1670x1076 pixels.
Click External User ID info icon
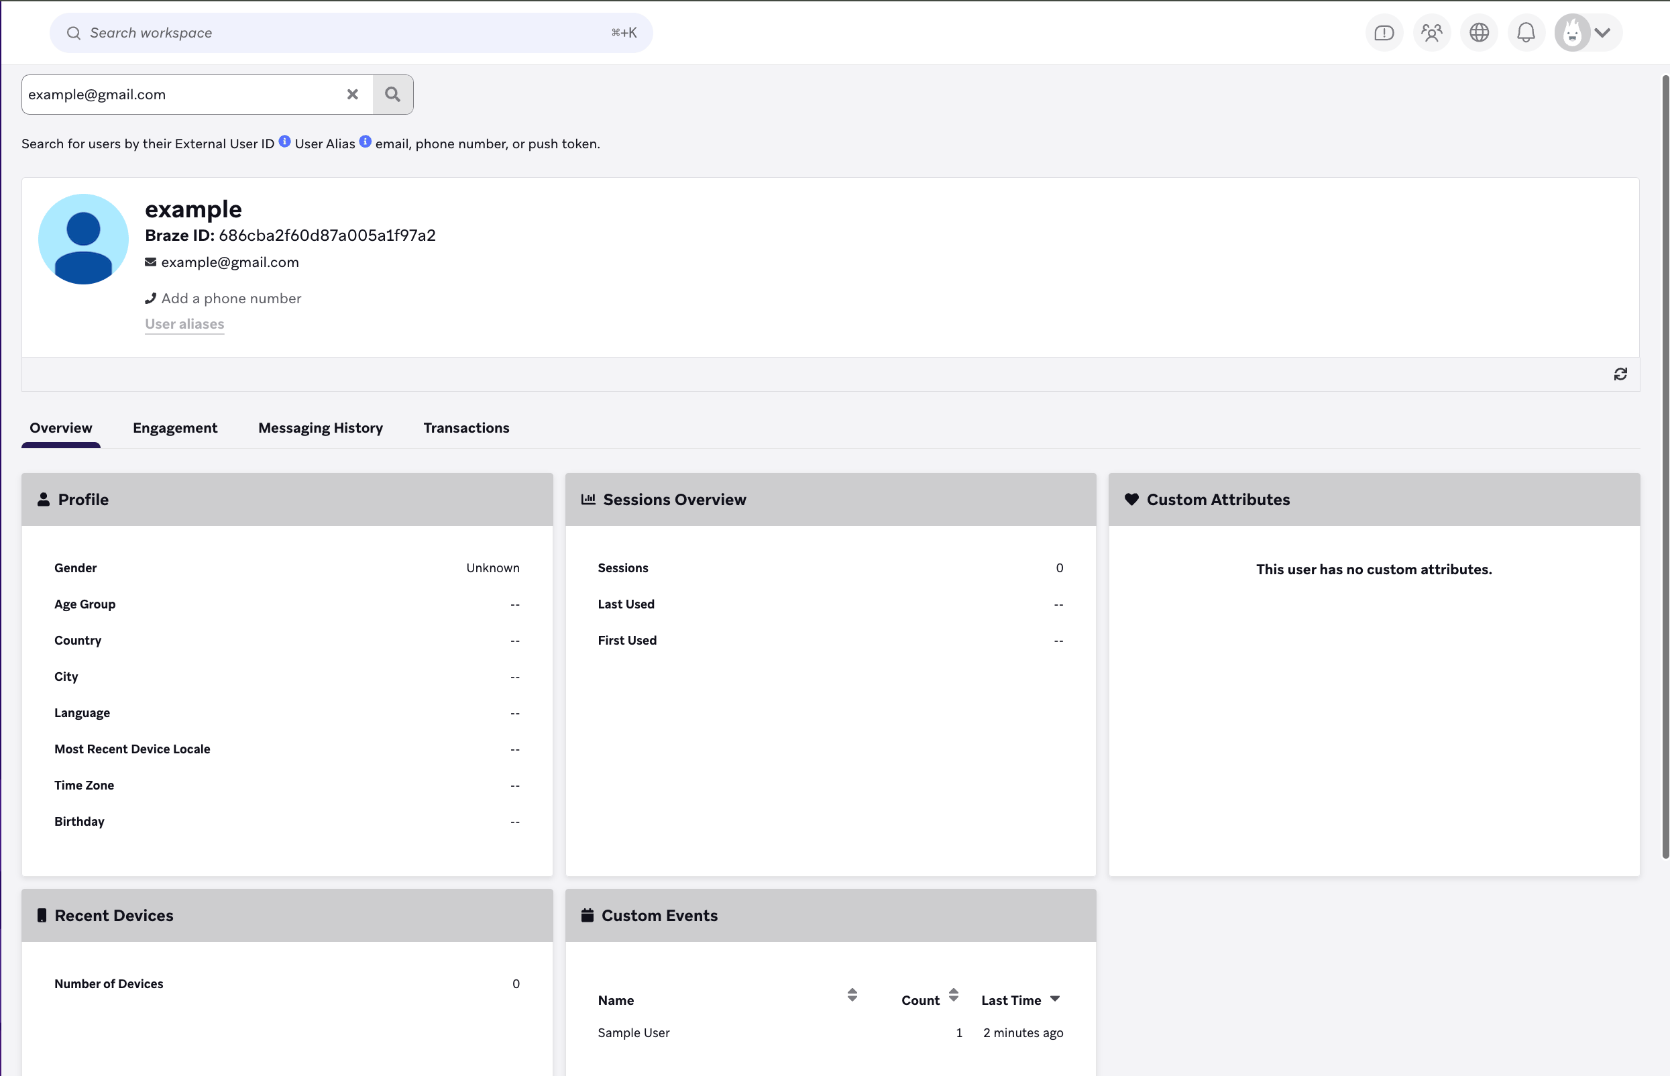[x=284, y=141]
